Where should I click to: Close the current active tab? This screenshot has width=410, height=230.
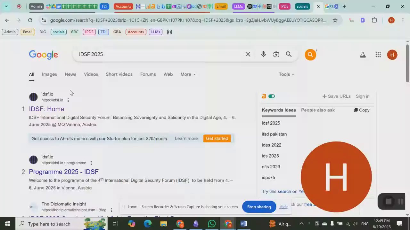tap(318, 6)
